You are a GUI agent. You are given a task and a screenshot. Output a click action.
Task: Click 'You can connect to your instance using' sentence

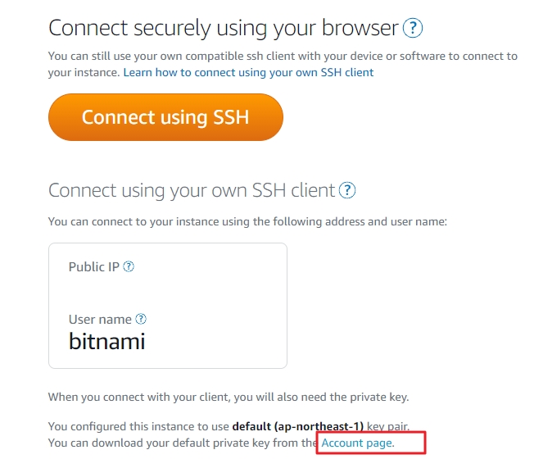[246, 221]
